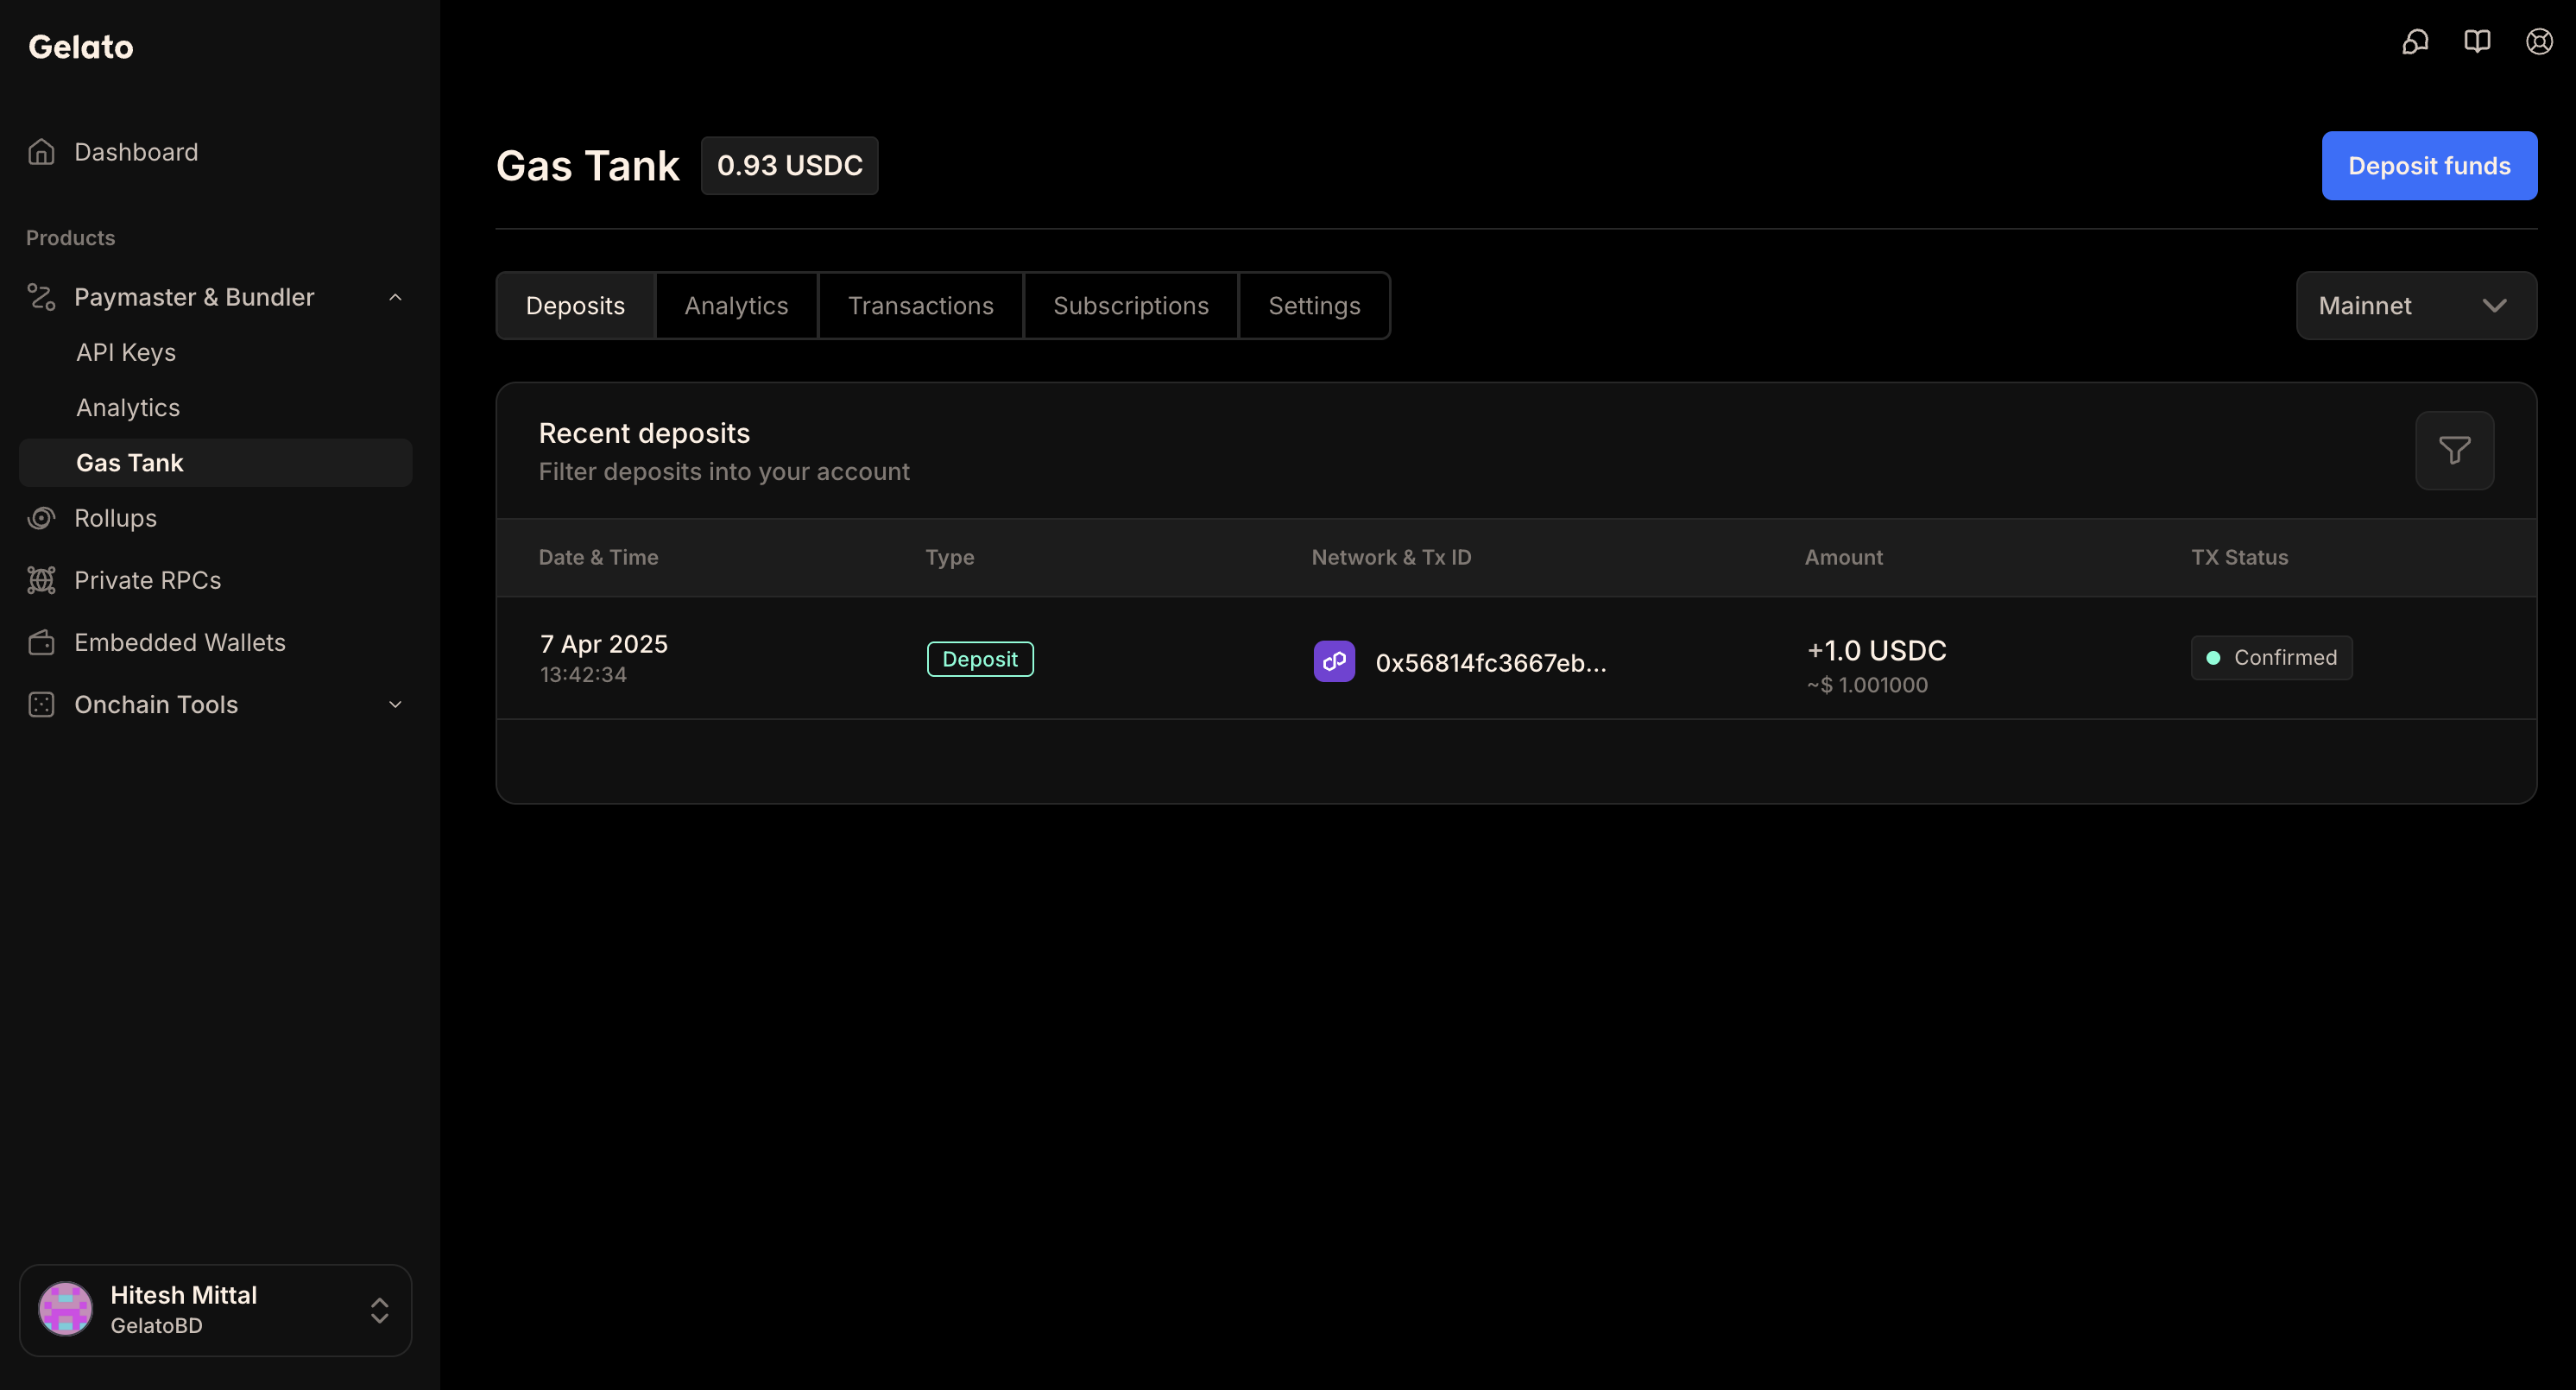Image resolution: width=2576 pixels, height=1390 pixels.
Task: Open the support lifebuoy icon
Action: pyautogui.click(x=2539, y=42)
